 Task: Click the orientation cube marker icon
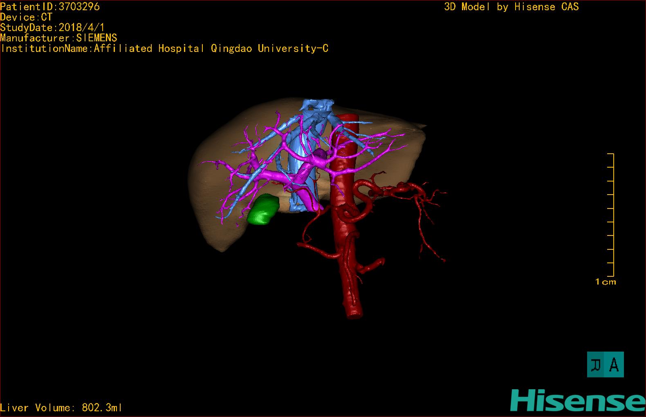tap(605, 364)
